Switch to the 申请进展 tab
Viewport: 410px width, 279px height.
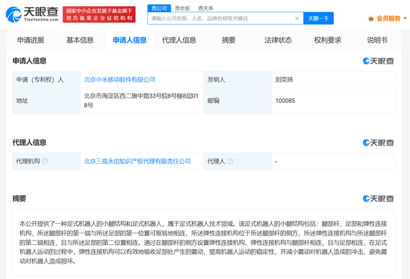click(31, 40)
